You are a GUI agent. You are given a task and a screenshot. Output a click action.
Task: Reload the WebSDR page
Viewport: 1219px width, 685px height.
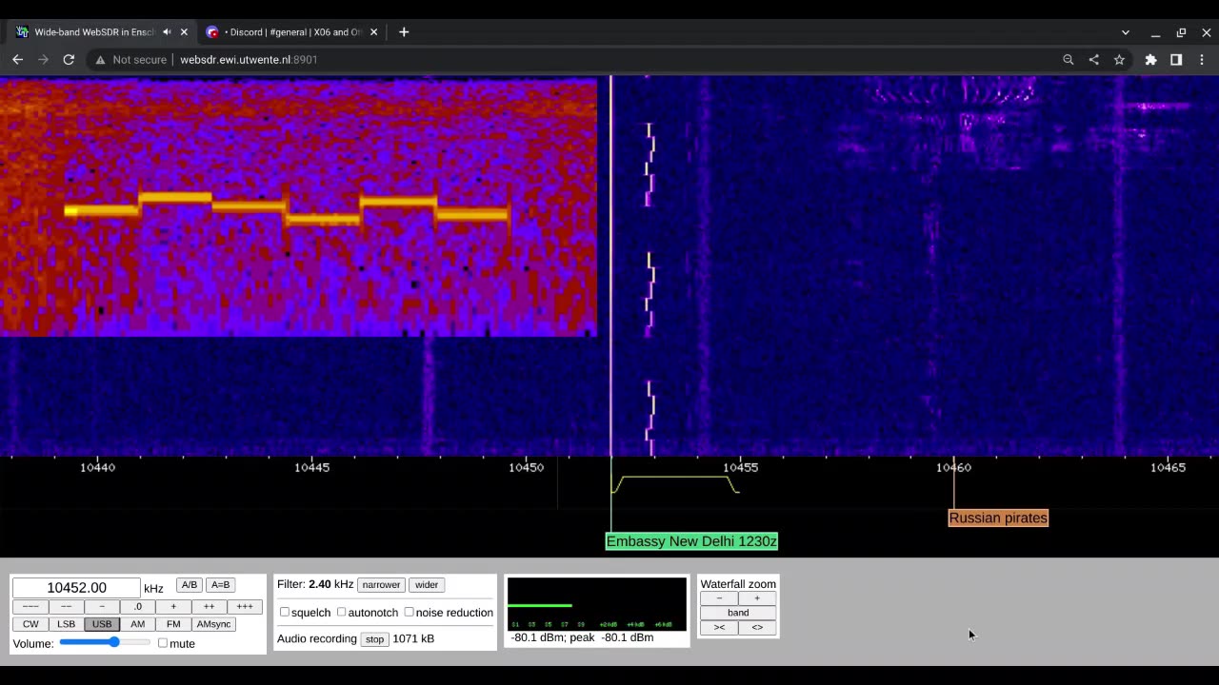tap(69, 59)
